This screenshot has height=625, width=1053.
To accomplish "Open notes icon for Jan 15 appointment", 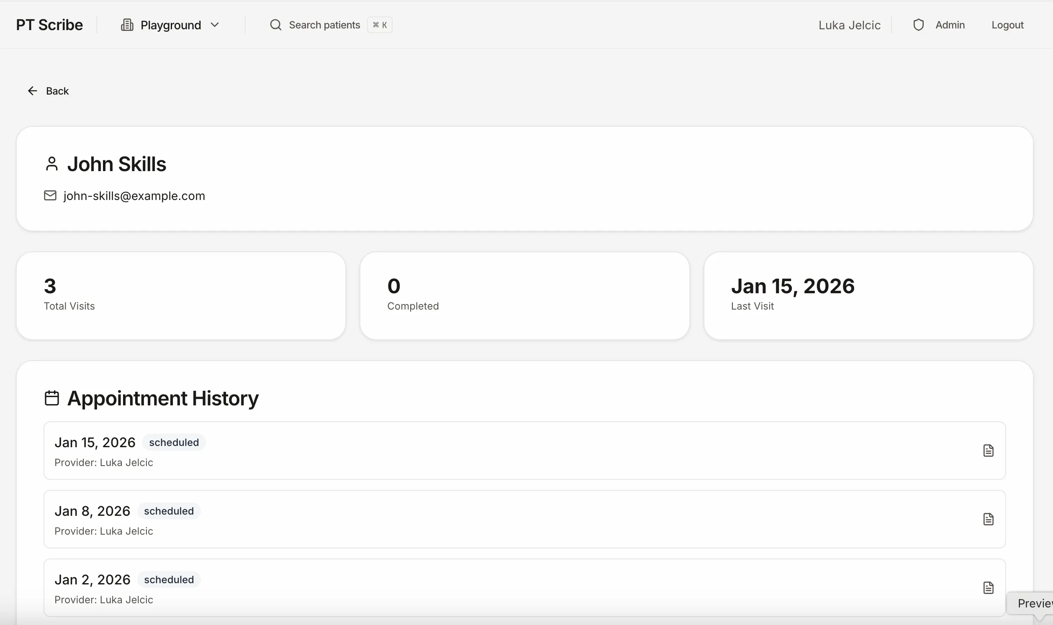I will 988,451.
